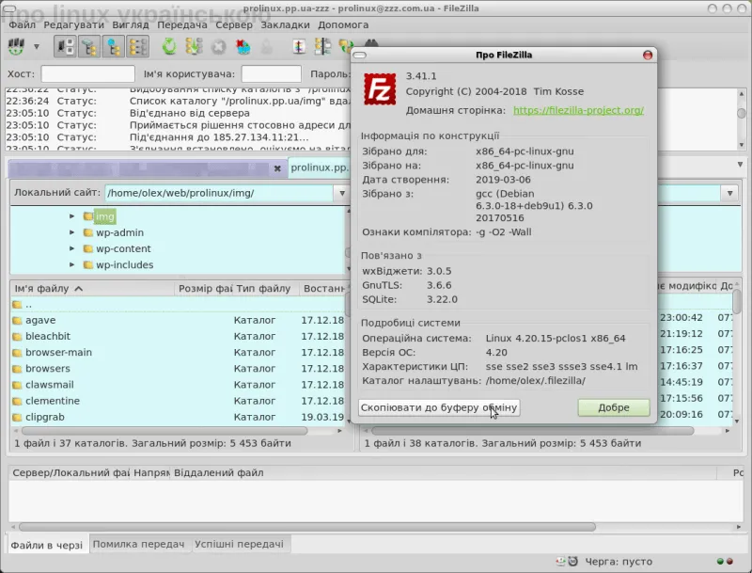This screenshot has height=573, width=752.
Task: Expand the img folder tree node
Action: [72, 216]
